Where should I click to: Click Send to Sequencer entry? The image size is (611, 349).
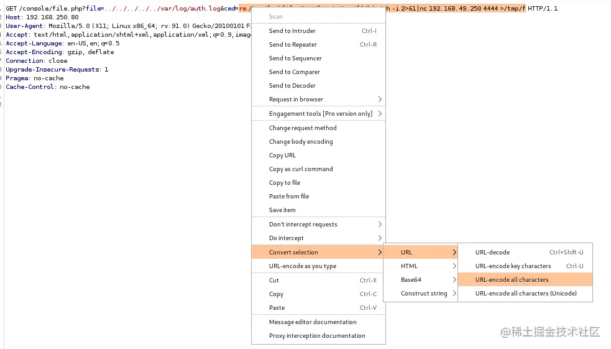[318, 58]
